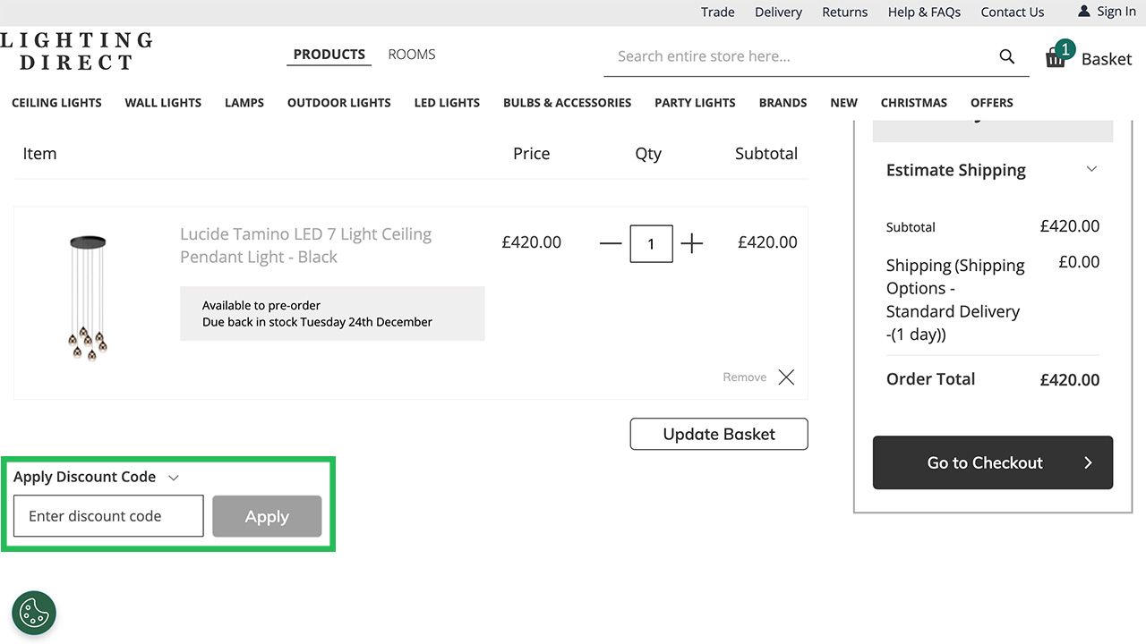The width and height of the screenshot is (1146, 644).
Task: Expand the Estimate Shipping section
Action: tap(1090, 168)
